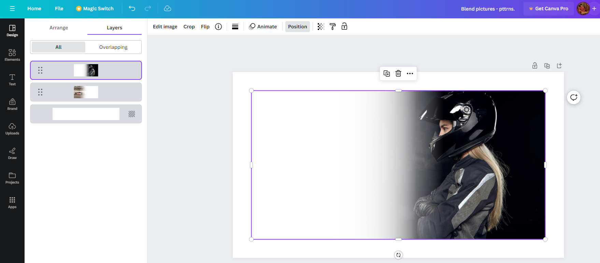Click plus icon beside avatar

(x=594, y=9)
